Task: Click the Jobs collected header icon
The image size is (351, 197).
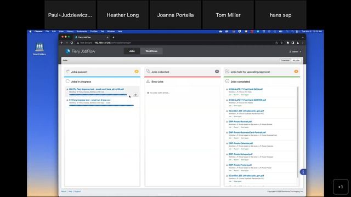Action: click(x=148, y=71)
